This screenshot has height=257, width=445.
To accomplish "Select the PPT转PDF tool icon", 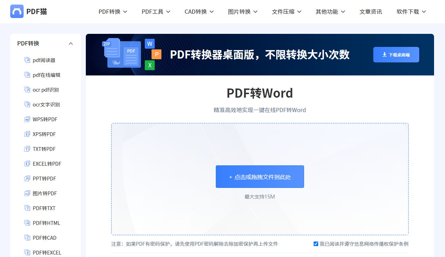I will coord(27,178).
